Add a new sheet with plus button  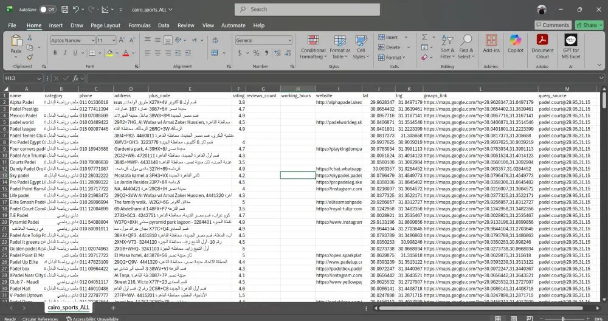click(x=113, y=308)
